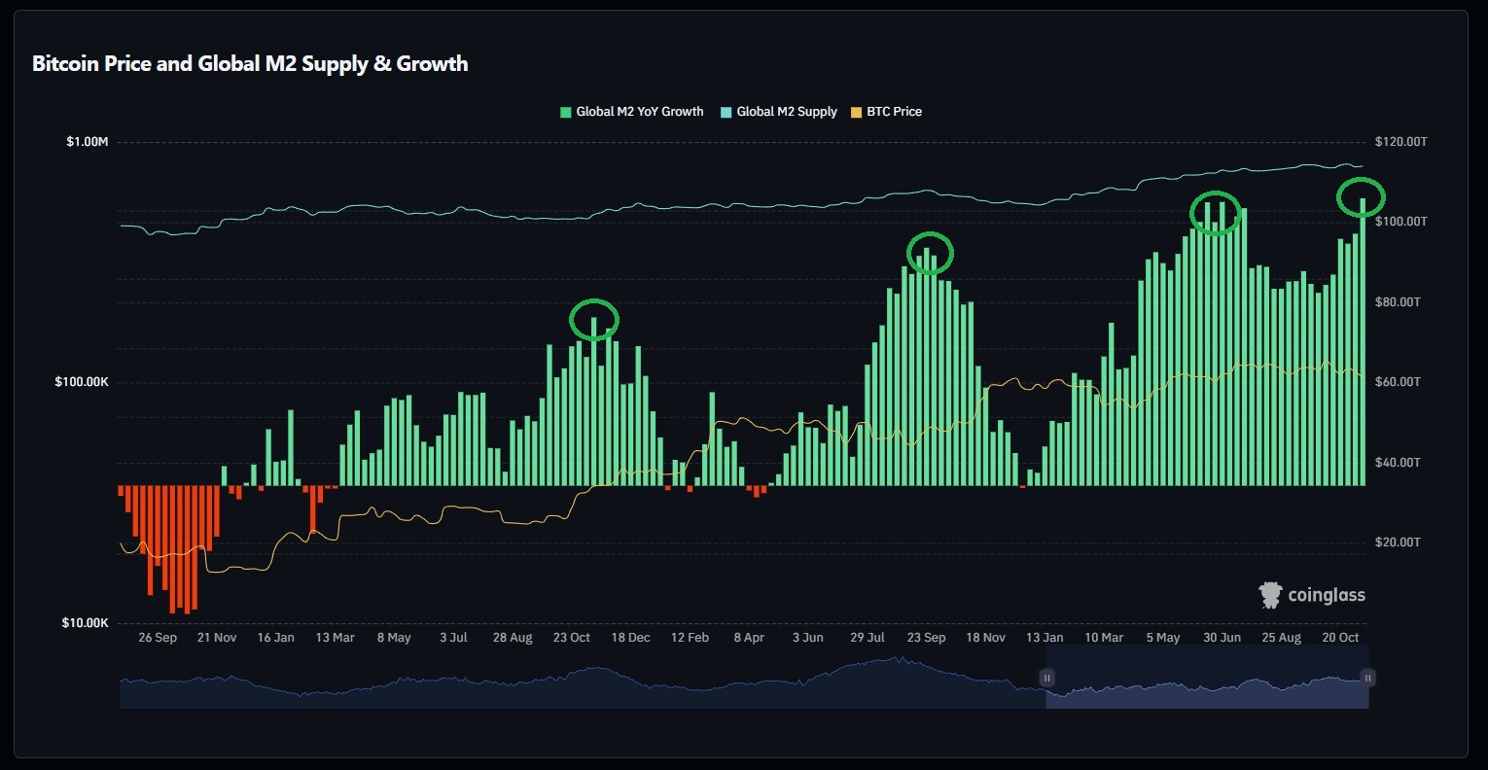
Task: Click the green circle above the 30 Jun peak
Action: point(1216,213)
